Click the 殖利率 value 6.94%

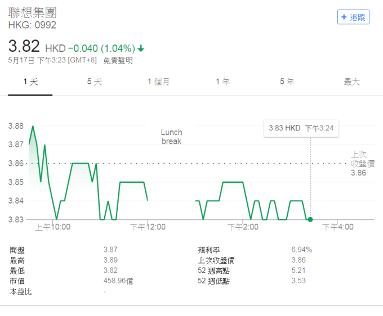tap(302, 250)
